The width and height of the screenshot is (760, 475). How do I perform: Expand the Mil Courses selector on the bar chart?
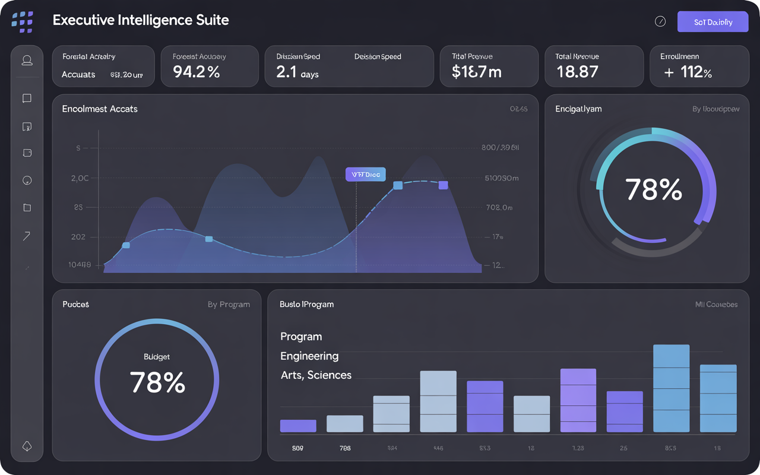click(x=717, y=304)
